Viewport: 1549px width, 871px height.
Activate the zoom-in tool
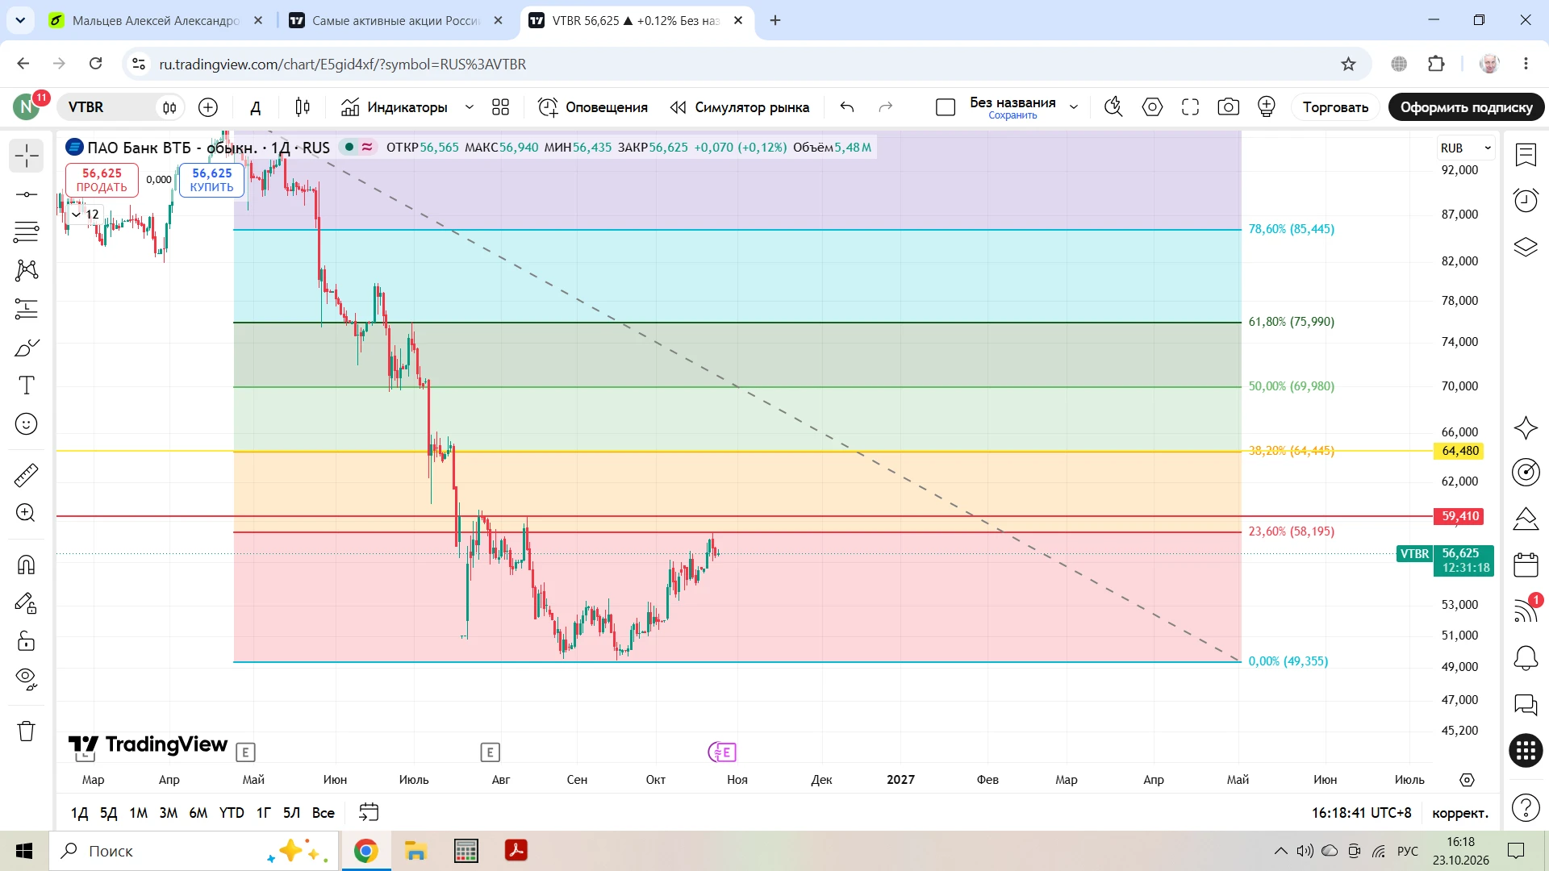click(26, 513)
